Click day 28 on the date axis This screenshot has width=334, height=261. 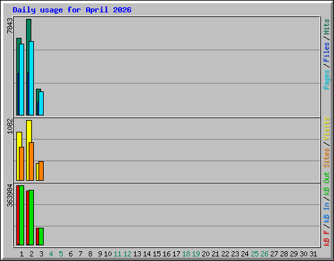coord(284,254)
